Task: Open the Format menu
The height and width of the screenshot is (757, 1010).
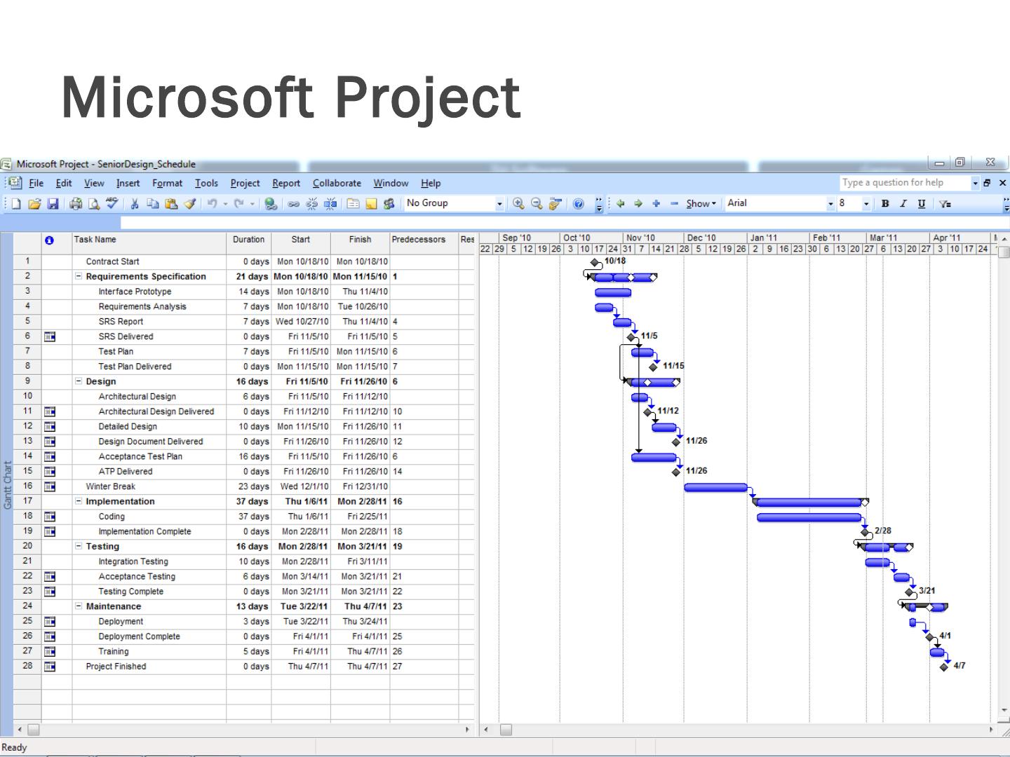Action: point(167,184)
